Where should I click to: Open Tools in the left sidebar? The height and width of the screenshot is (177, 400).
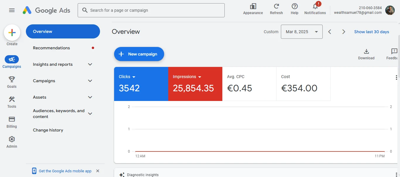tap(12, 102)
